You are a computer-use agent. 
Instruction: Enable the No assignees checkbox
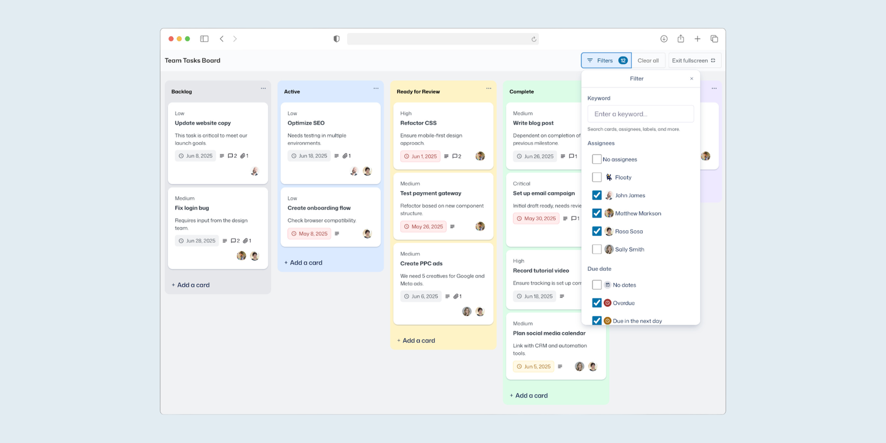(x=597, y=159)
